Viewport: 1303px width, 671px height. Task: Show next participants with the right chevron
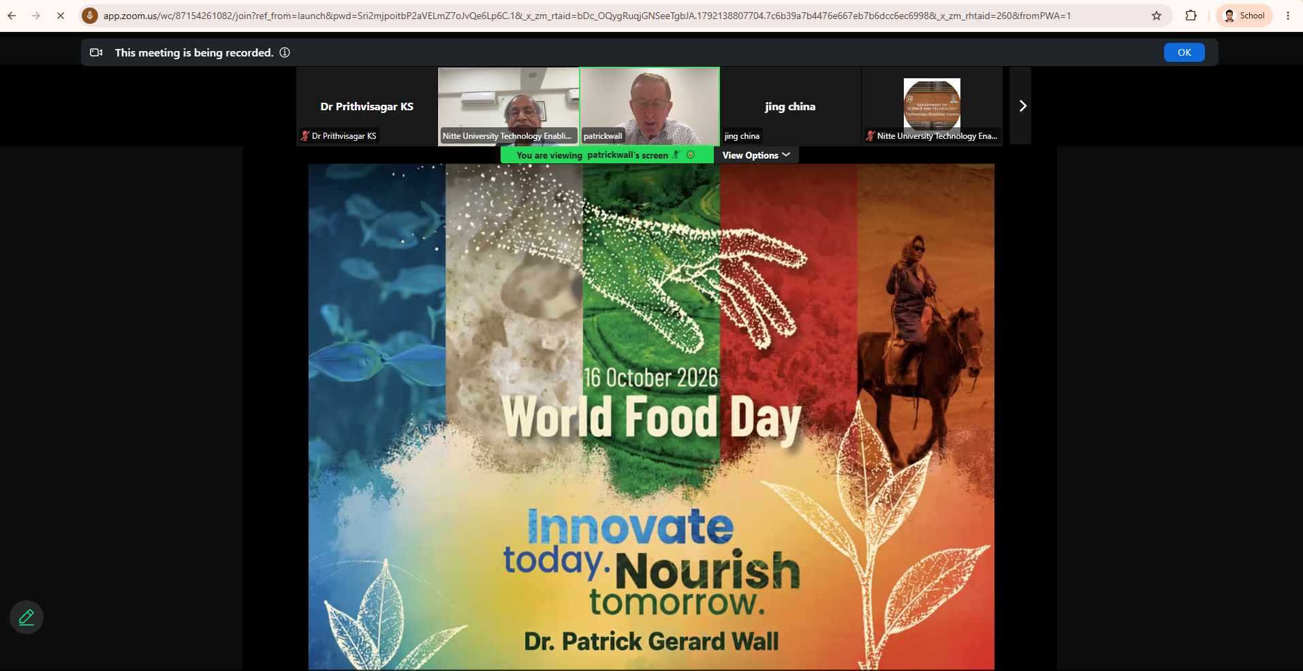pyautogui.click(x=1021, y=105)
